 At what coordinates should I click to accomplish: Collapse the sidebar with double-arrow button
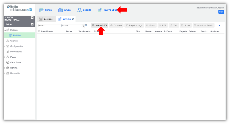[32, 18]
